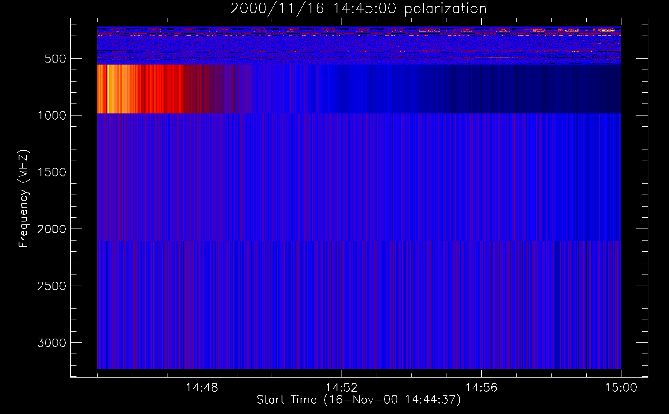Click the 14:48 time tick label
Viewport: 669px width, 414px height.
click(x=202, y=388)
